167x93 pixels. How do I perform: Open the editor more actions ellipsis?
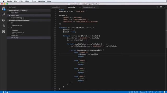[x=165, y=7]
